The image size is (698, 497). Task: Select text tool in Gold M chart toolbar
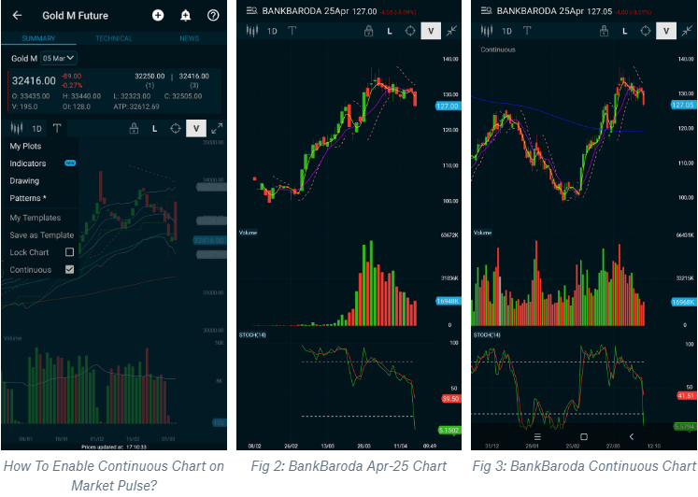click(57, 129)
